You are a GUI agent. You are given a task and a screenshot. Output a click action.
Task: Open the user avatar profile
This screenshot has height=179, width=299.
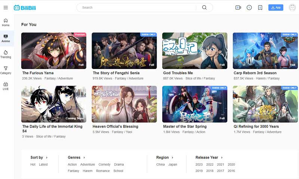[x=292, y=7]
